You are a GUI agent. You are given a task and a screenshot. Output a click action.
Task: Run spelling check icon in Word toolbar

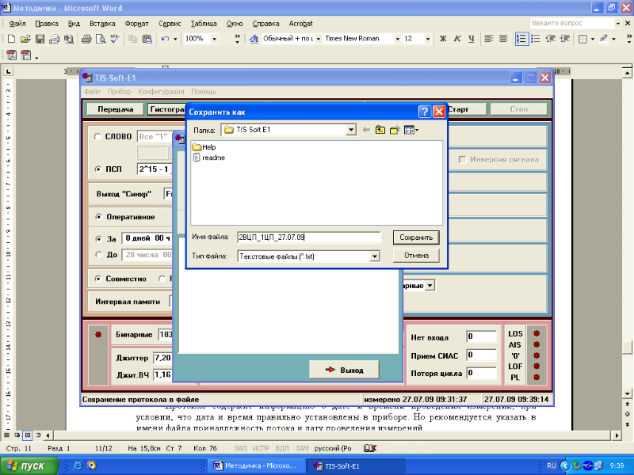[115, 39]
